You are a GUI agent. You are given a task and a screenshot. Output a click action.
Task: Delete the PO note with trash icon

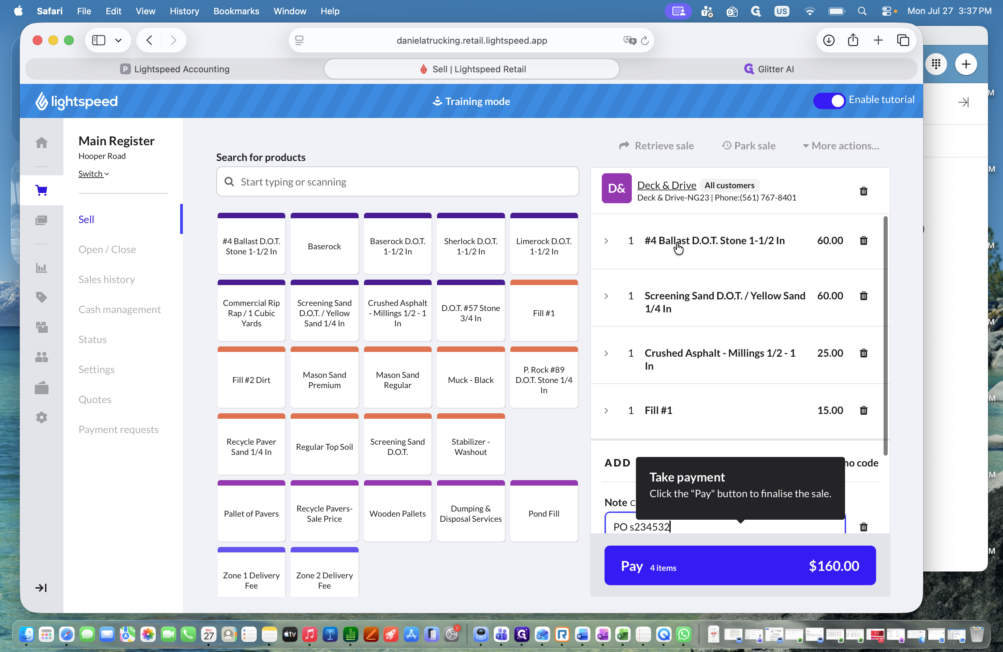point(863,527)
